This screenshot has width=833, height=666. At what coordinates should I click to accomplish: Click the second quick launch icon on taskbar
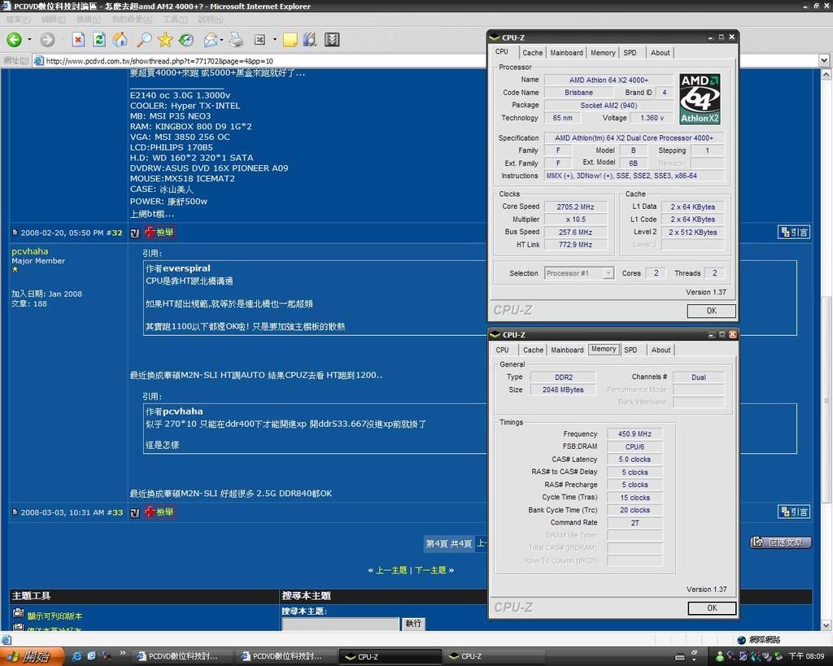91,656
